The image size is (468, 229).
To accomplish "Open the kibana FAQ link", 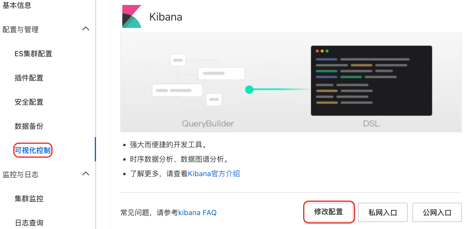I will (x=197, y=213).
